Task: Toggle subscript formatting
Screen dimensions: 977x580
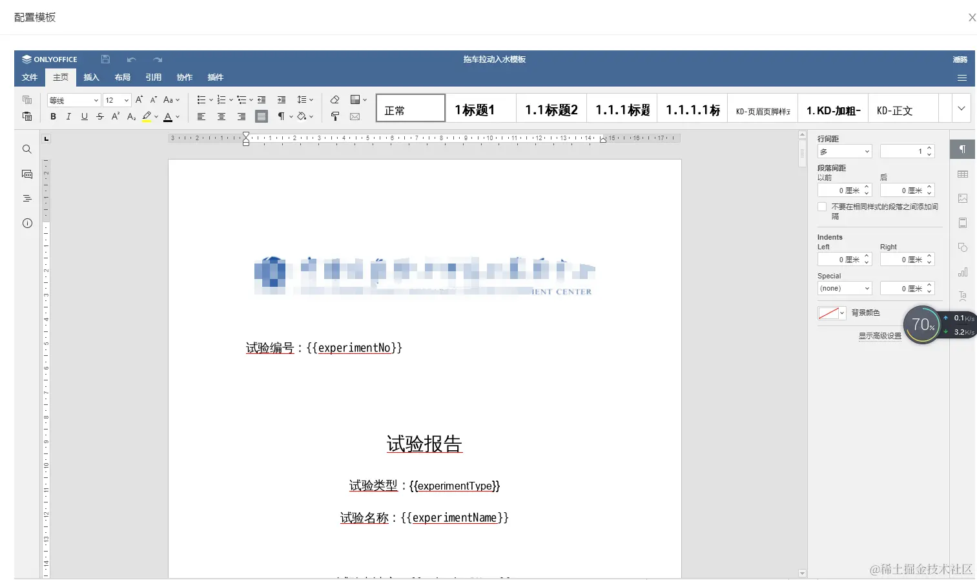Action: click(x=131, y=117)
